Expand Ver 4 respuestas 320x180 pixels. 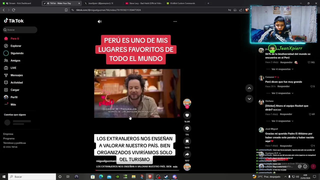tap(282, 69)
